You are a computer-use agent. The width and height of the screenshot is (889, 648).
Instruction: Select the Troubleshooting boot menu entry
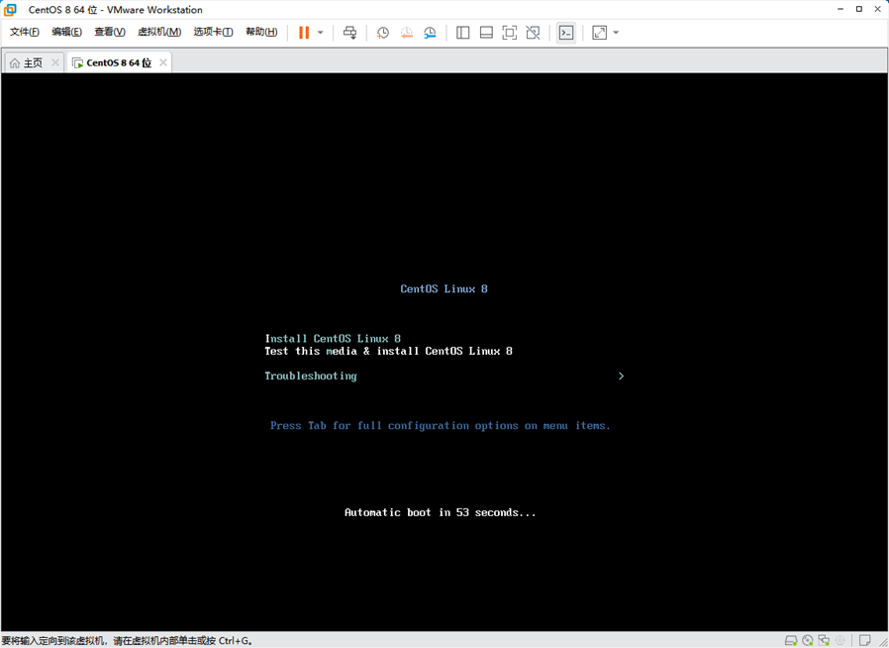(x=311, y=377)
